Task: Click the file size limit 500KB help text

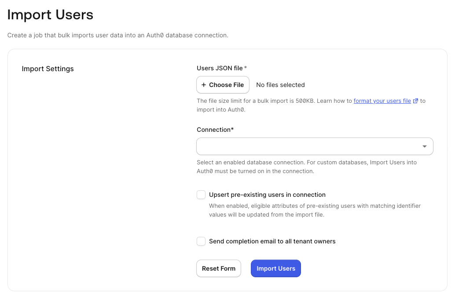Action: [311, 105]
